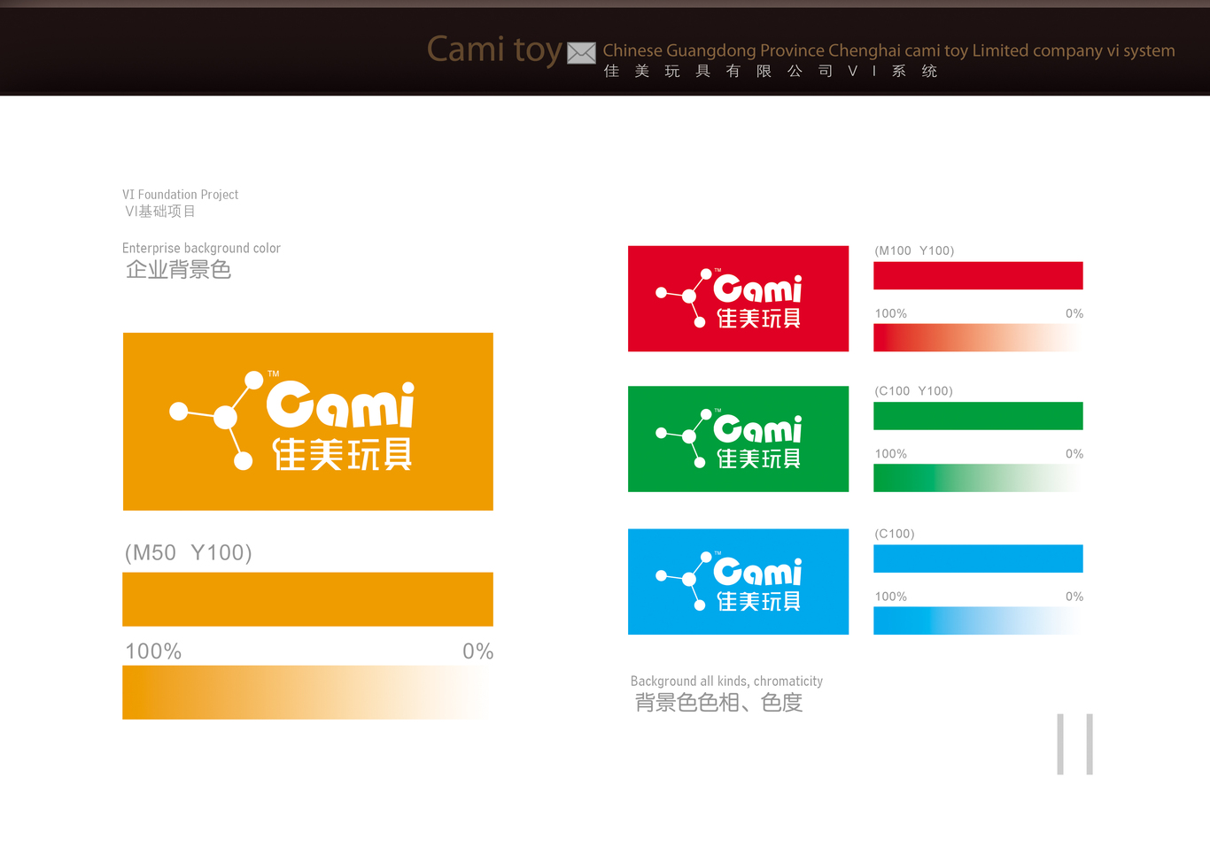The width and height of the screenshot is (1210, 855).
Task: Click the blue gradient chromaticity bar
Action: (x=978, y=620)
